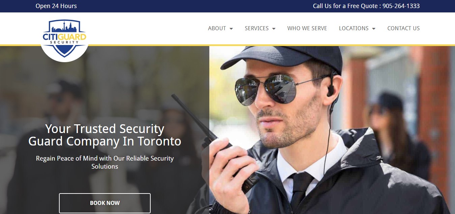455x214 pixels.
Task: Click the Regain Peace of Mind subheading
Action: (105, 162)
